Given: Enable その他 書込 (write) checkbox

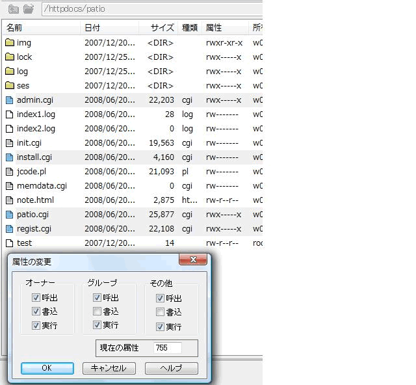Looking at the screenshot, I should coord(160,312).
